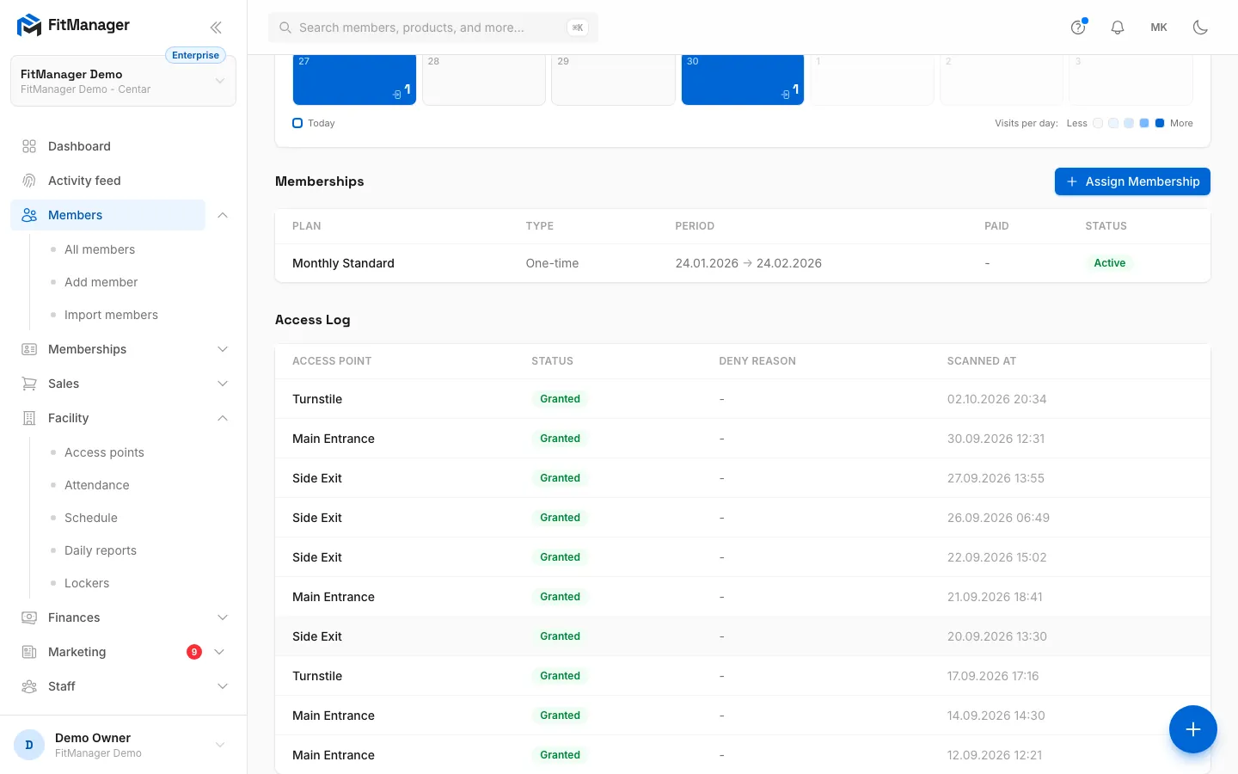Click the Marketing newspaper icon
The image size is (1238, 774).
(x=29, y=652)
